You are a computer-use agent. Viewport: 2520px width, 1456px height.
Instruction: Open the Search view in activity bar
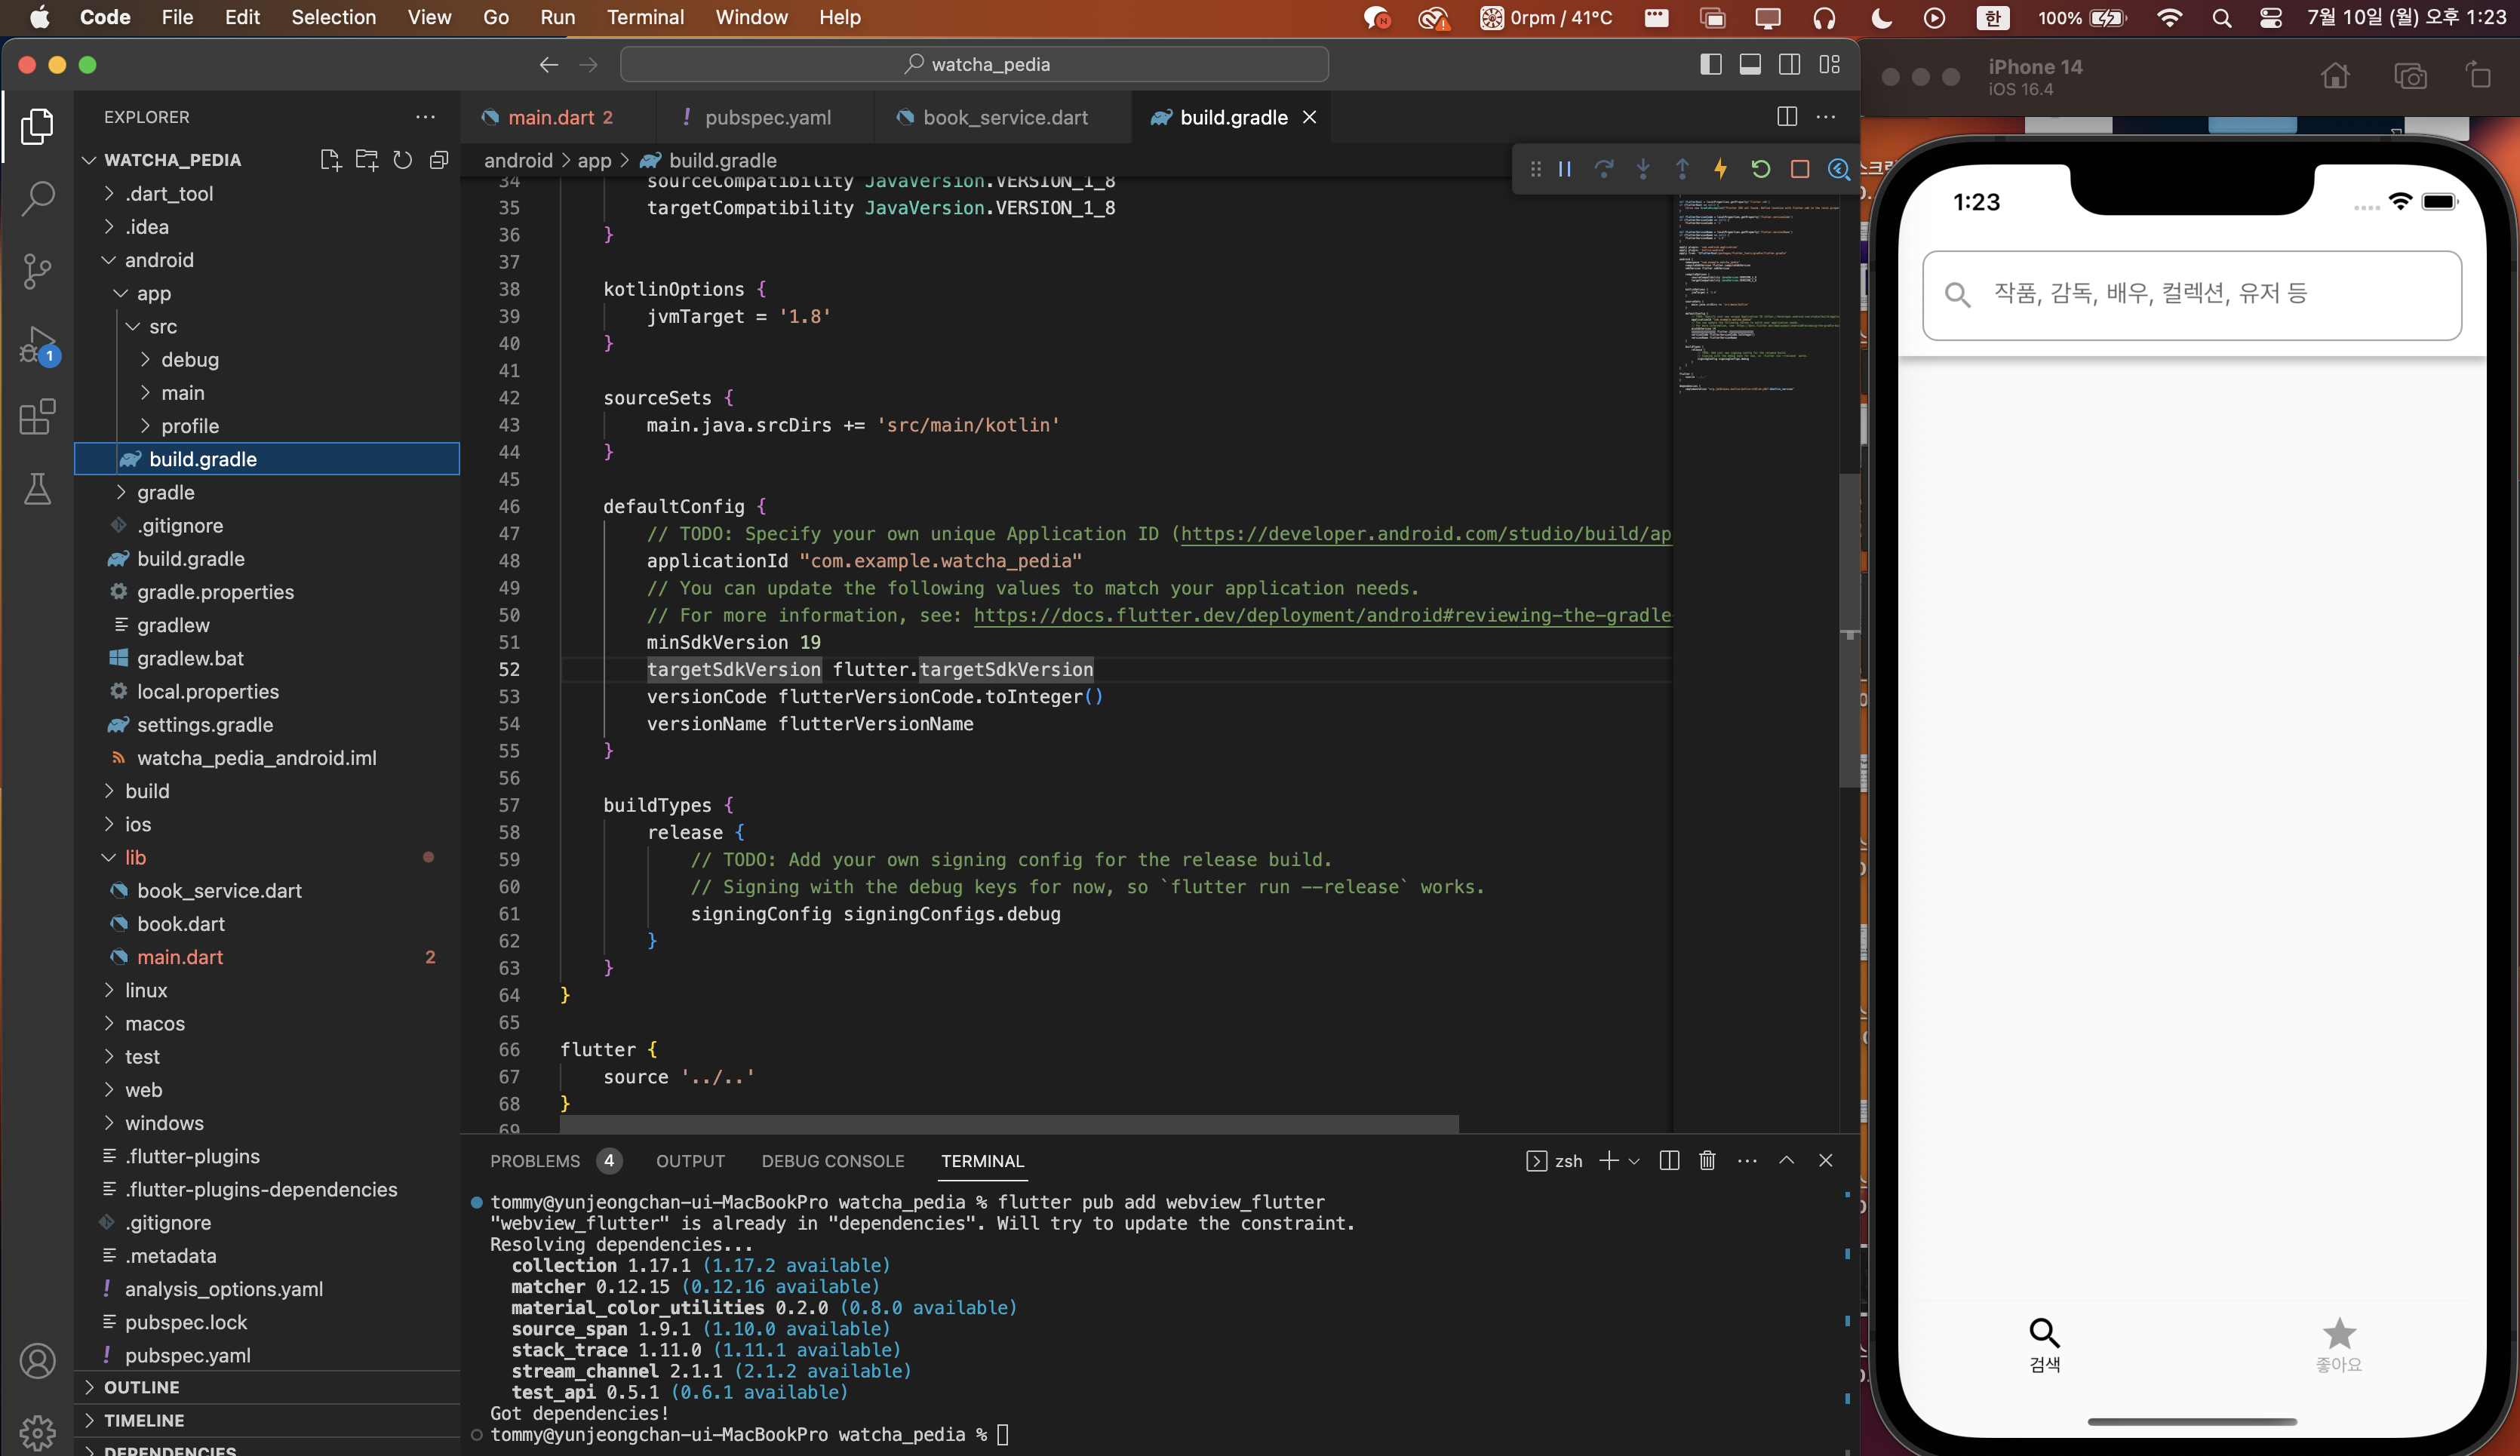(37, 198)
